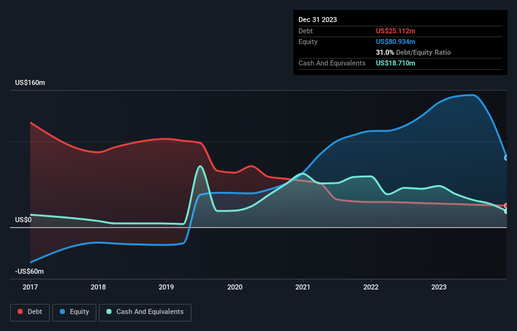The width and height of the screenshot is (517, 331).
Task: Click the US$160m axis label
Action: coord(30,82)
